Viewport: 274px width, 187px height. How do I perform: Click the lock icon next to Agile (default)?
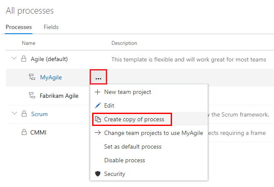24,59
